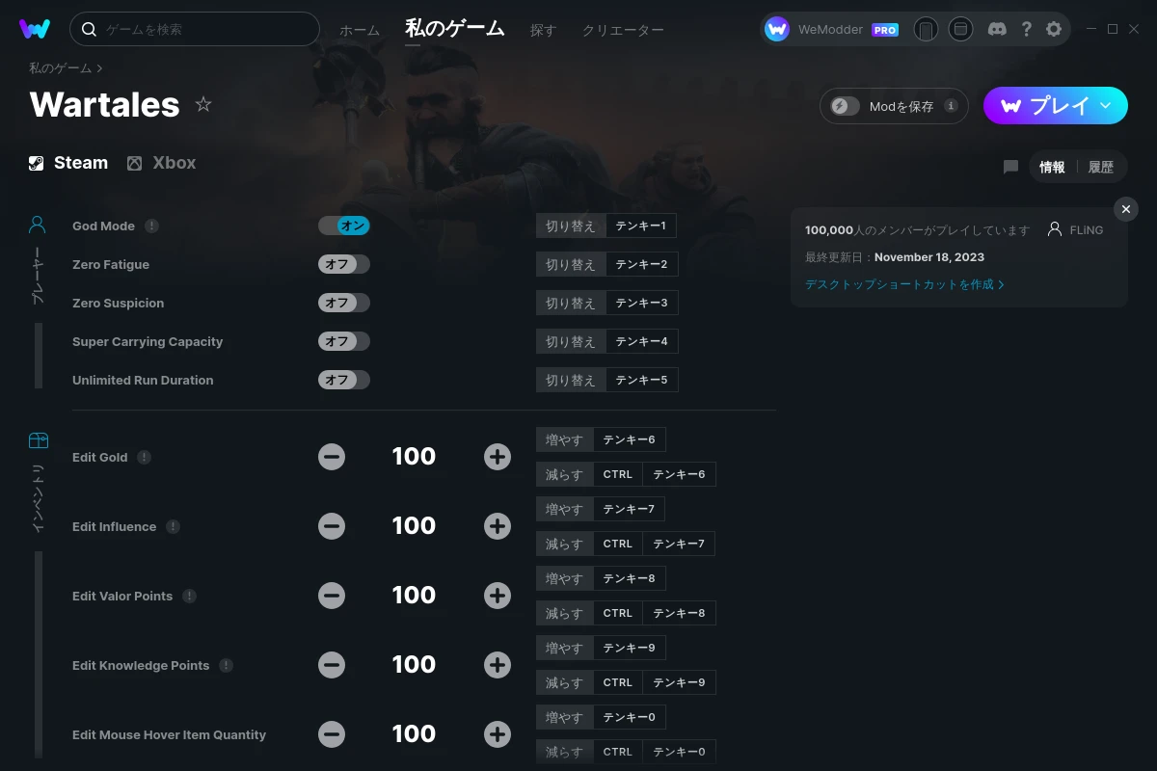Open the Discord icon link
The image size is (1157, 771).
click(998, 29)
